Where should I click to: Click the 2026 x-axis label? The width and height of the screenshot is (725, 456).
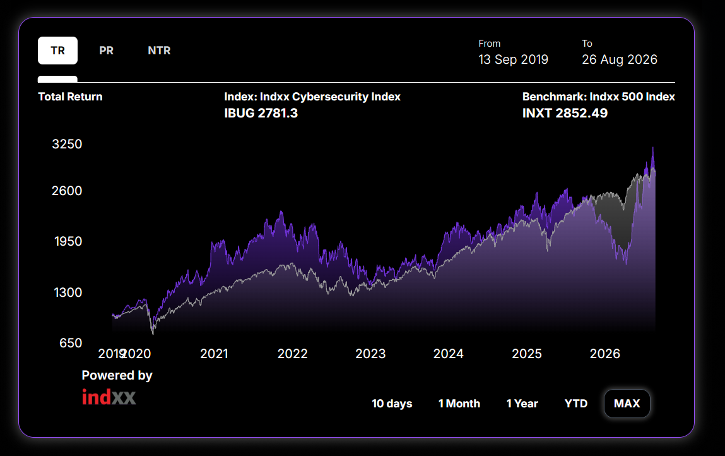point(604,354)
